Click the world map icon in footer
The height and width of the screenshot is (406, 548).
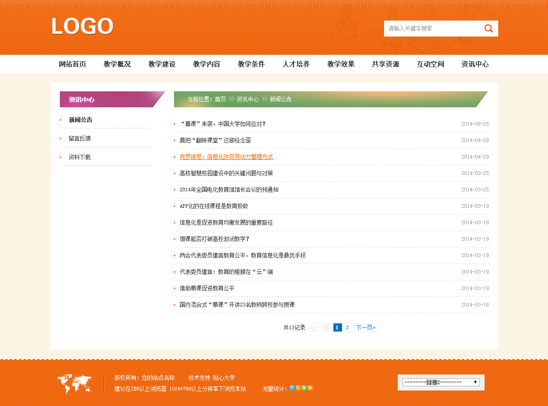click(74, 384)
